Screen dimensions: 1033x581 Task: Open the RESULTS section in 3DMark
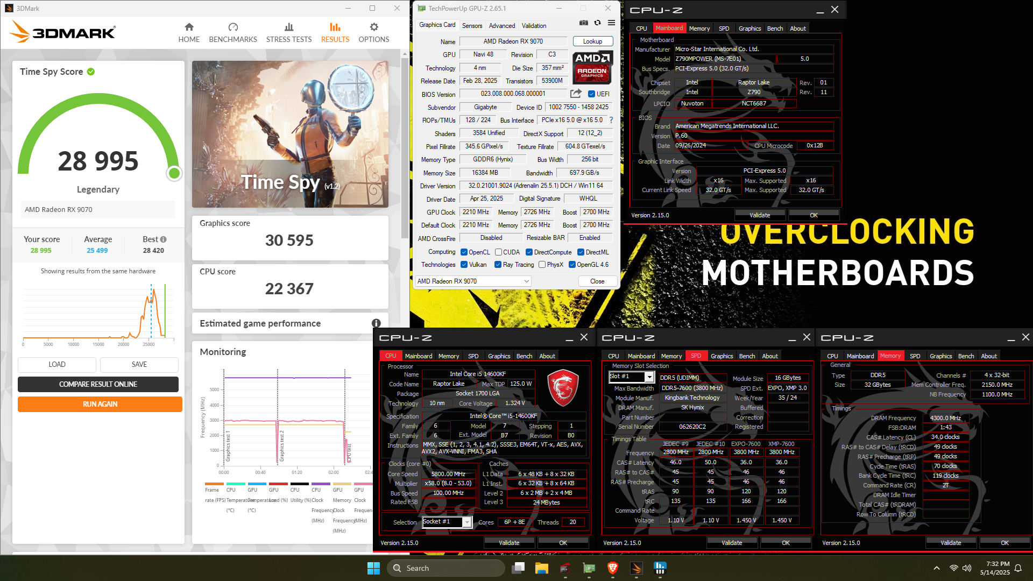pyautogui.click(x=335, y=33)
